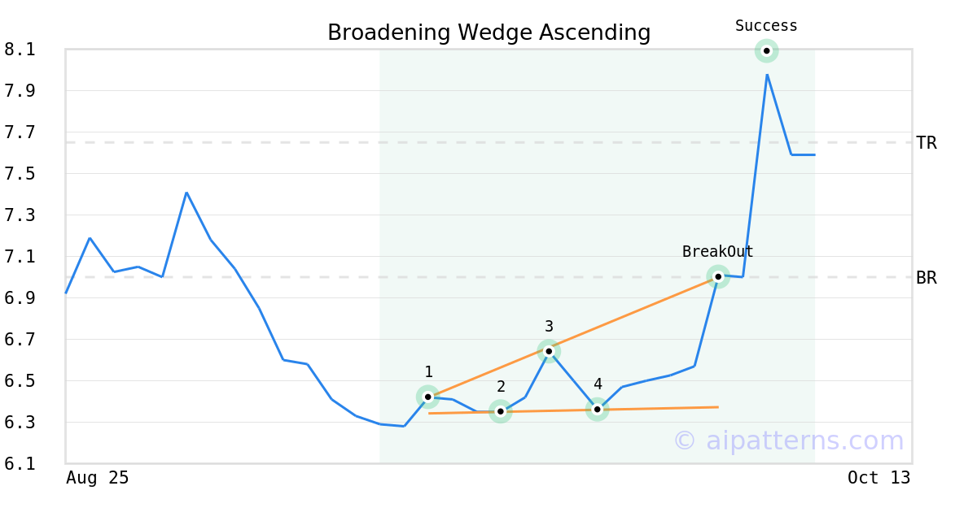Click the Oct 13 end date label
Image resolution: width=977 pixels, height=512 pixels.
pos(878,478)
